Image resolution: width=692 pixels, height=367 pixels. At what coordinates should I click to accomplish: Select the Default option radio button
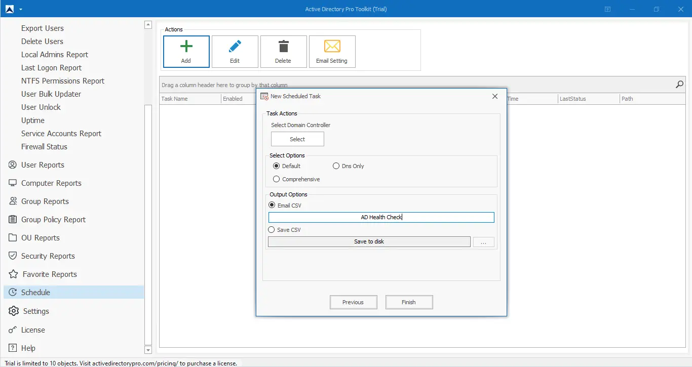(276, 166)
